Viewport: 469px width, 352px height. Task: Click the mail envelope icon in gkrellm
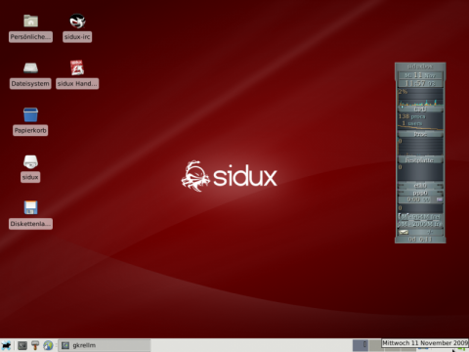tap(404, 232)
